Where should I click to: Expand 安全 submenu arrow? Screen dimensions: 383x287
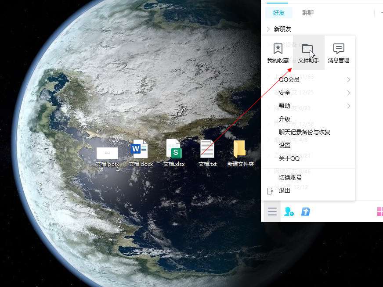(349, 93)
